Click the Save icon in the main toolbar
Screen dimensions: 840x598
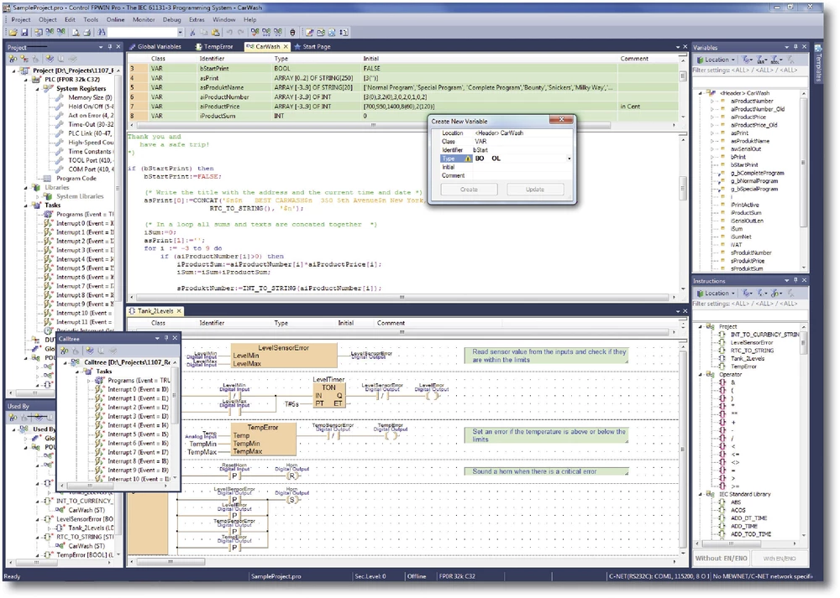point(24,32)
